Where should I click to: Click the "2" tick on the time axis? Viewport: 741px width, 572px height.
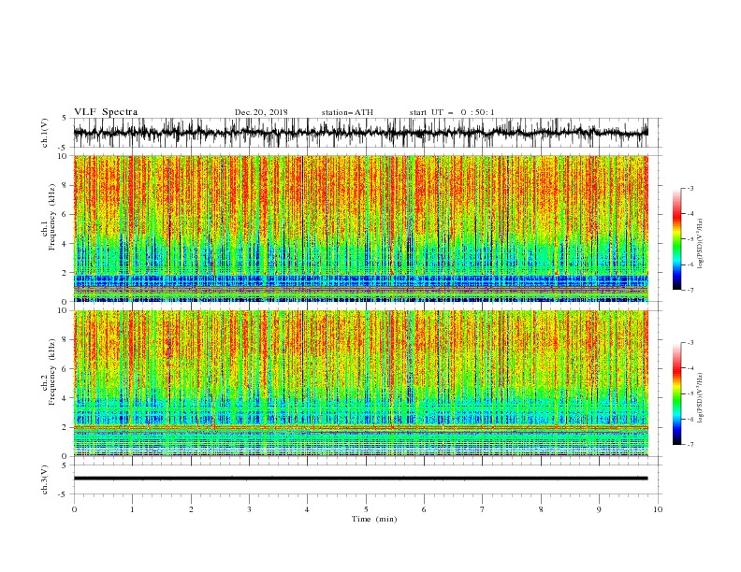[191, 509]
